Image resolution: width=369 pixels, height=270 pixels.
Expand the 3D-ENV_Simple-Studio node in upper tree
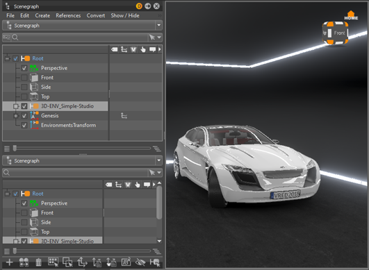click(x=16, y=106)
